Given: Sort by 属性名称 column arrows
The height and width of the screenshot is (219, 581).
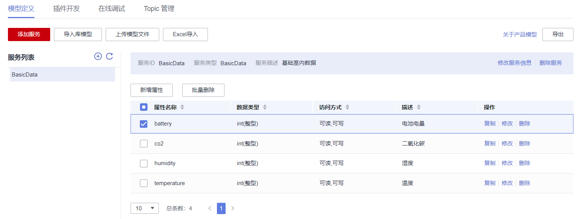Looking at the screenshot, I should 182,107.
